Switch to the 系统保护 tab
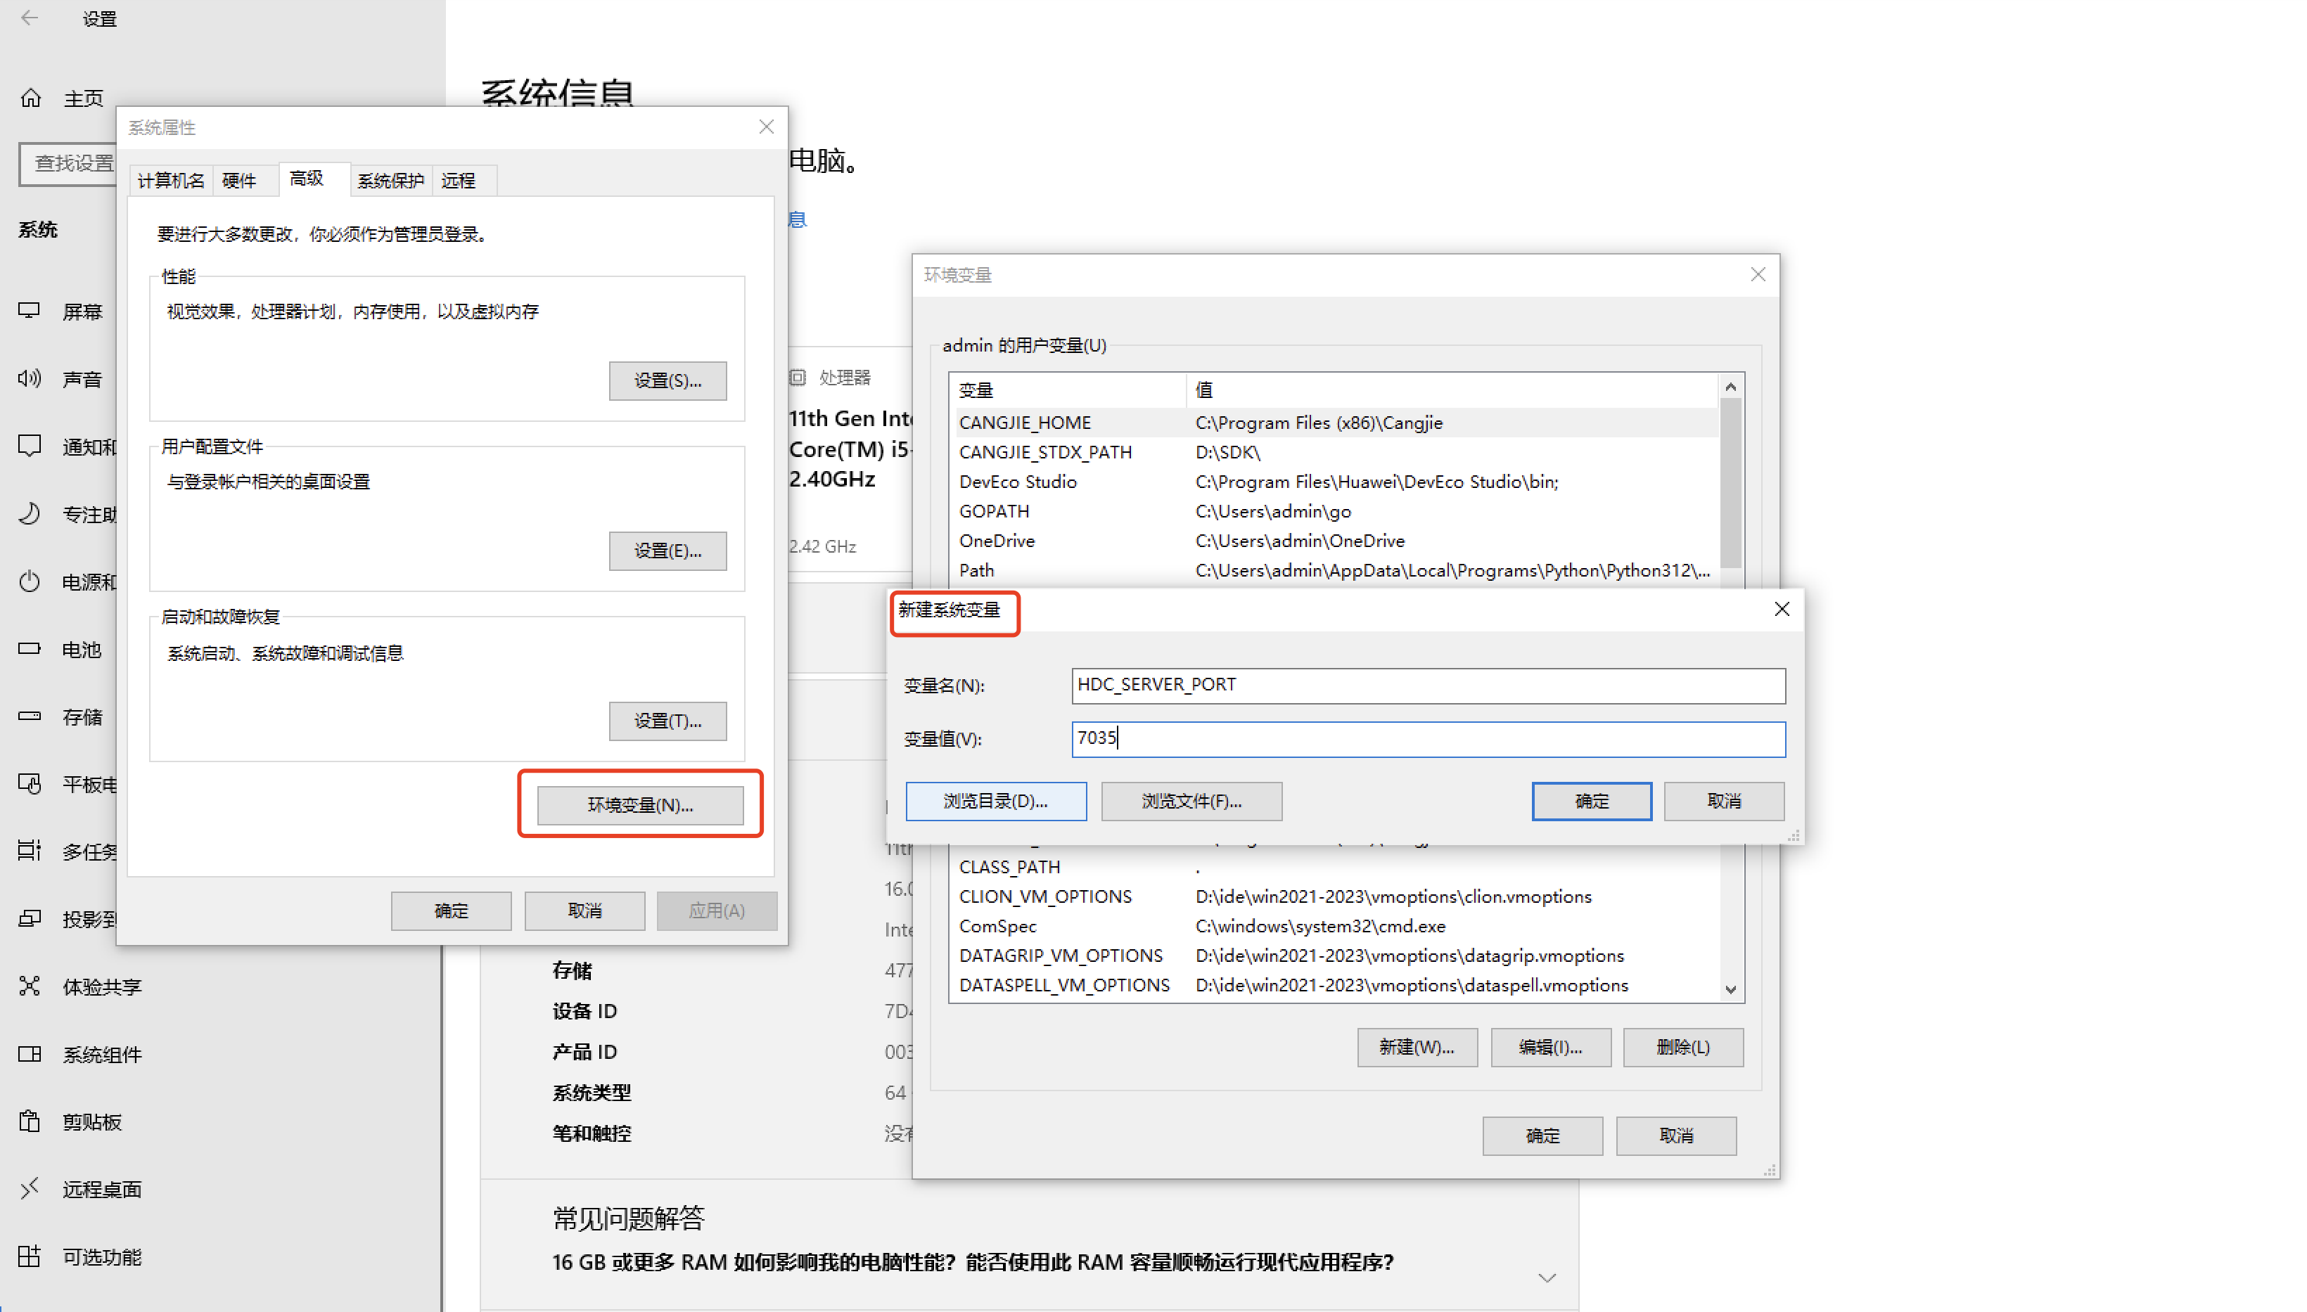The image size is (2307, 1312). click(x=390, y=181)
